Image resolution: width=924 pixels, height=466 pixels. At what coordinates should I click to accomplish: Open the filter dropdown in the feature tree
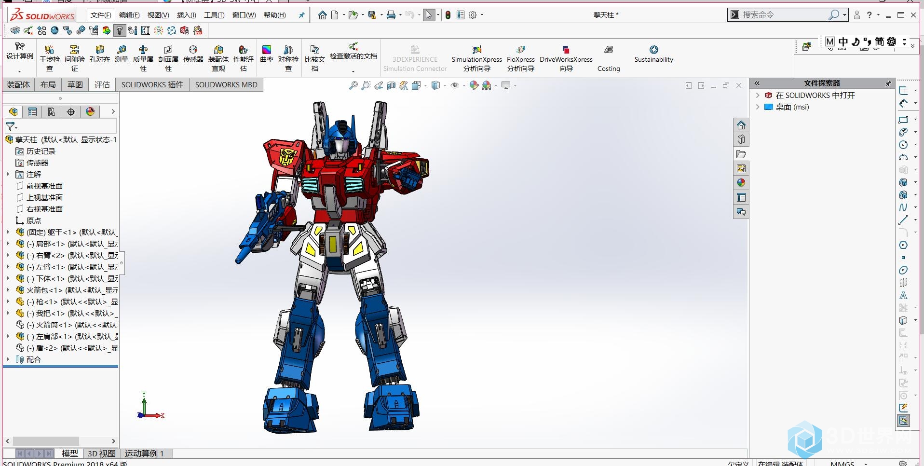pos(12,126)
